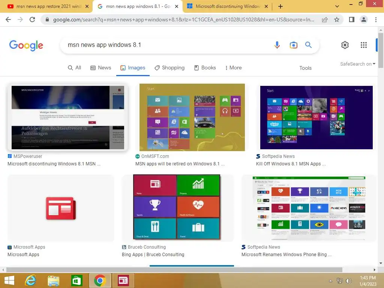This screenshot has height=288, width=384.
Task: Open Microsoft discontinuing Windows 8.1 MSN link
Action: (54, 164)
